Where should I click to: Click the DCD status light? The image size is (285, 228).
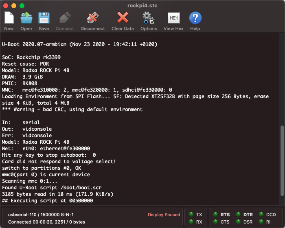pyautogui.click(x=261, y=215)
